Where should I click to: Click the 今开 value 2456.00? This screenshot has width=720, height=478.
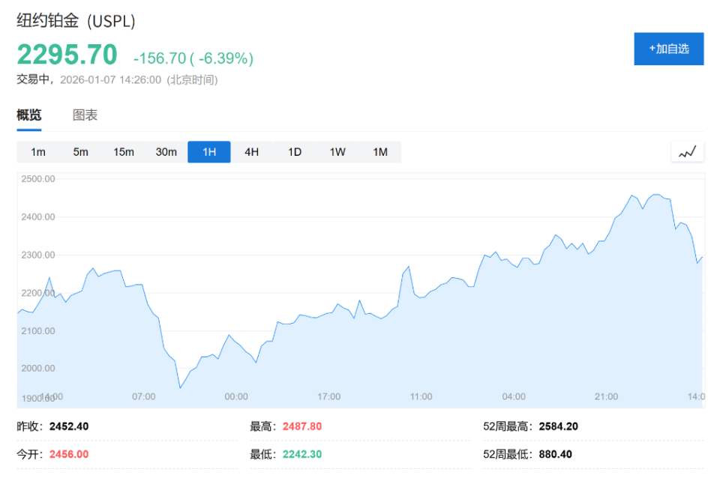point(69,454)
